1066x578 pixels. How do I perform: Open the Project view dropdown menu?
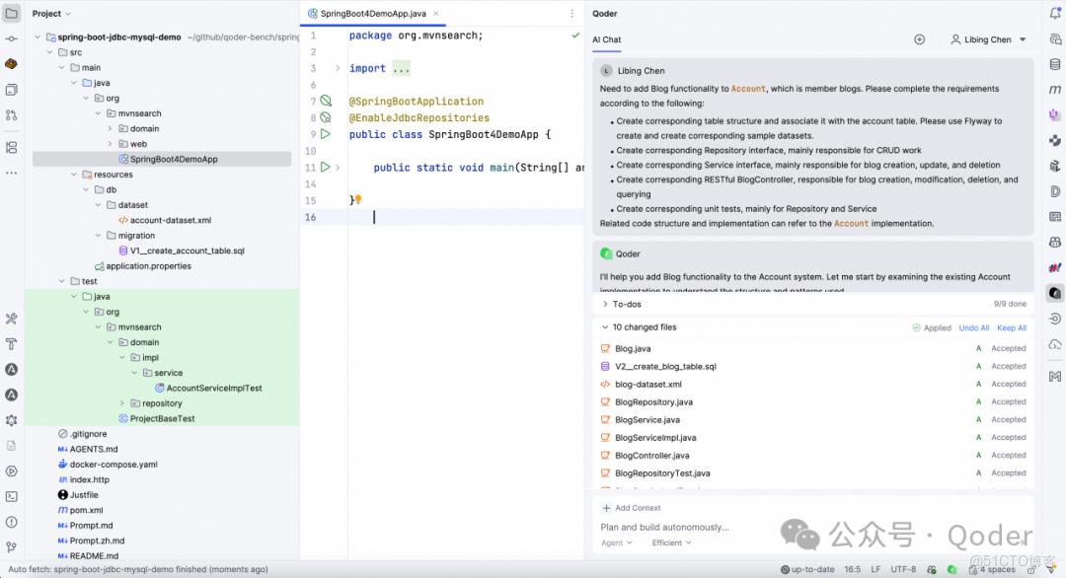tap(51, 13)
